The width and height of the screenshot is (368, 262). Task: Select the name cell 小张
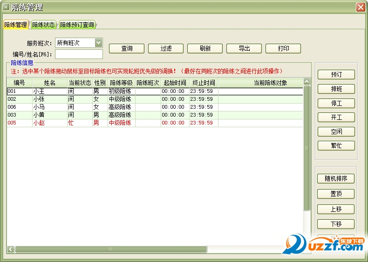click(50, 99)
